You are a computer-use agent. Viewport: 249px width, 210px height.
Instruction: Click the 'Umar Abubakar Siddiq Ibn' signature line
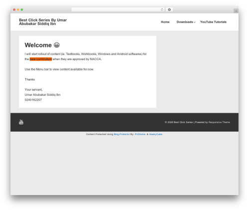click(x=42, y=95)
